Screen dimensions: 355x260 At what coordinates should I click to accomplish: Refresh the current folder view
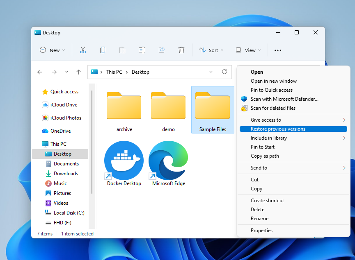224,72
